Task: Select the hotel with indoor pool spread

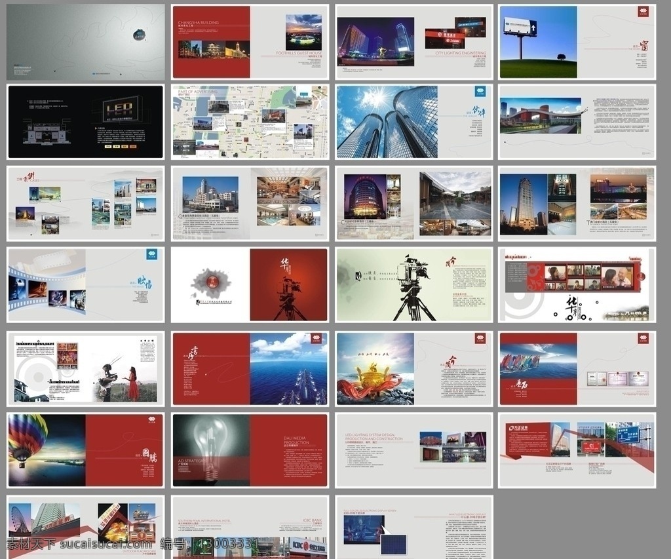Action: click(x=250, y=203)
